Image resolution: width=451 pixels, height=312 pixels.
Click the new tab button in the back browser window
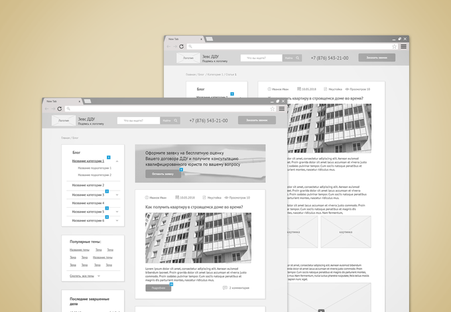click(x=210, y=39)
